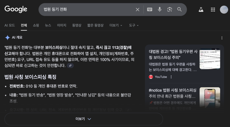This screenshot has height=127, width=230.
Task: Open the Google apps grid menu
Action: pyautogui.click(x=213, y=10)
